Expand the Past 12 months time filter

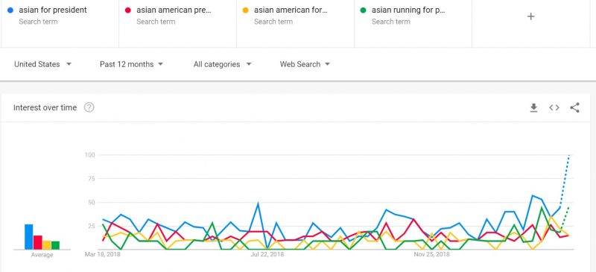pyautogui.click(x=131, y=64)
